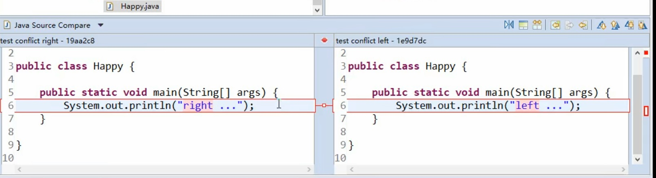The height and width of the screenshot is (178, 656).
Task: Click line number 6 in right pane
Action: pyautogui.click(x=343, y=105)
